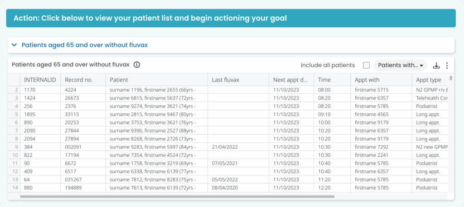Viewport: 464px width, 207px height.
Task: Select the Appt type column header
Action: tap(430, 80)
